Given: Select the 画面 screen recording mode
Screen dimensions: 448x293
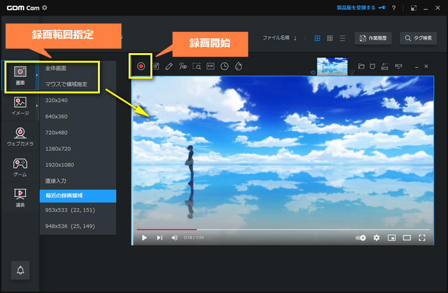Looking at the screenshot, I should click(x=20, y=75).
